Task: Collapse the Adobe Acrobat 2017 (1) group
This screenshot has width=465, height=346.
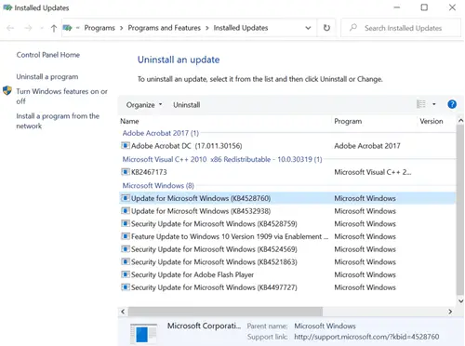Action: 161,133
